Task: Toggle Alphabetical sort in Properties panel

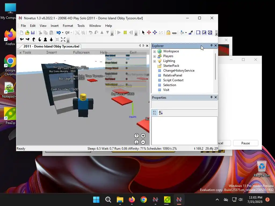Action: coord(161,113)
